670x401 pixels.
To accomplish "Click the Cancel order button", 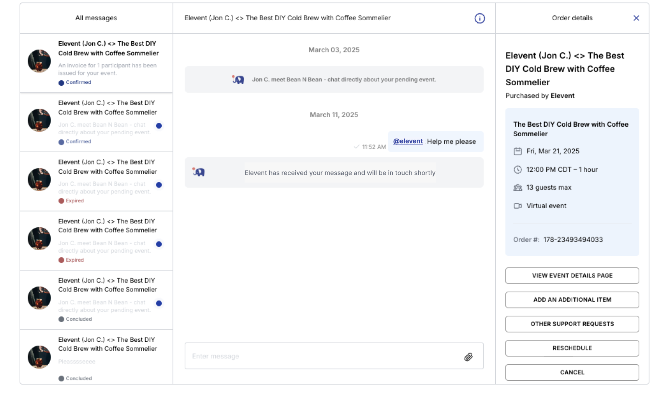I will (x=572, y=372).
